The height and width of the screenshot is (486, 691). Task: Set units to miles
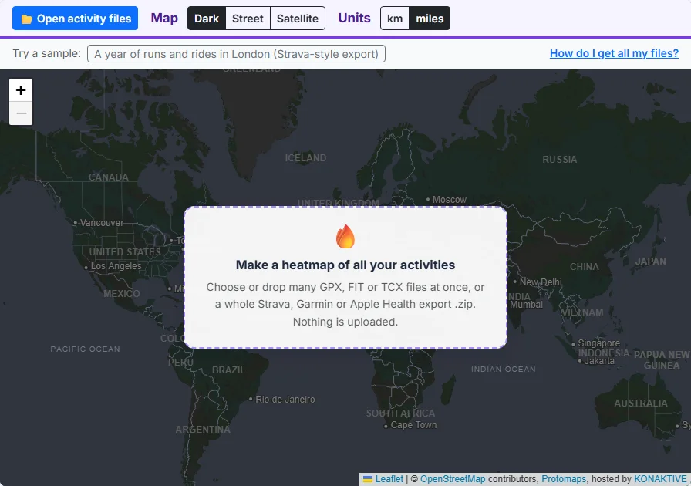430,19
